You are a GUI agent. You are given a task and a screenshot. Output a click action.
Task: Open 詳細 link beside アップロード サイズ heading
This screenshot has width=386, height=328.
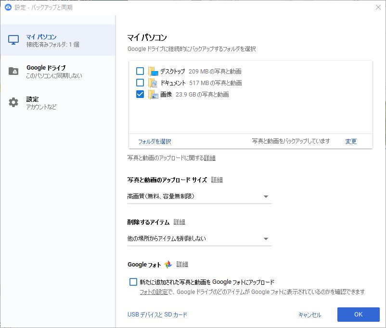coord(217,180)
